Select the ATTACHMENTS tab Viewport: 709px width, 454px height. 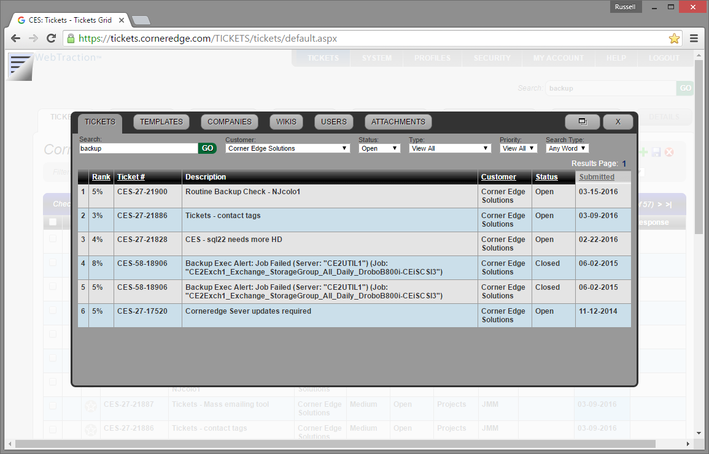pyautogui.click(x=398, y=122)
